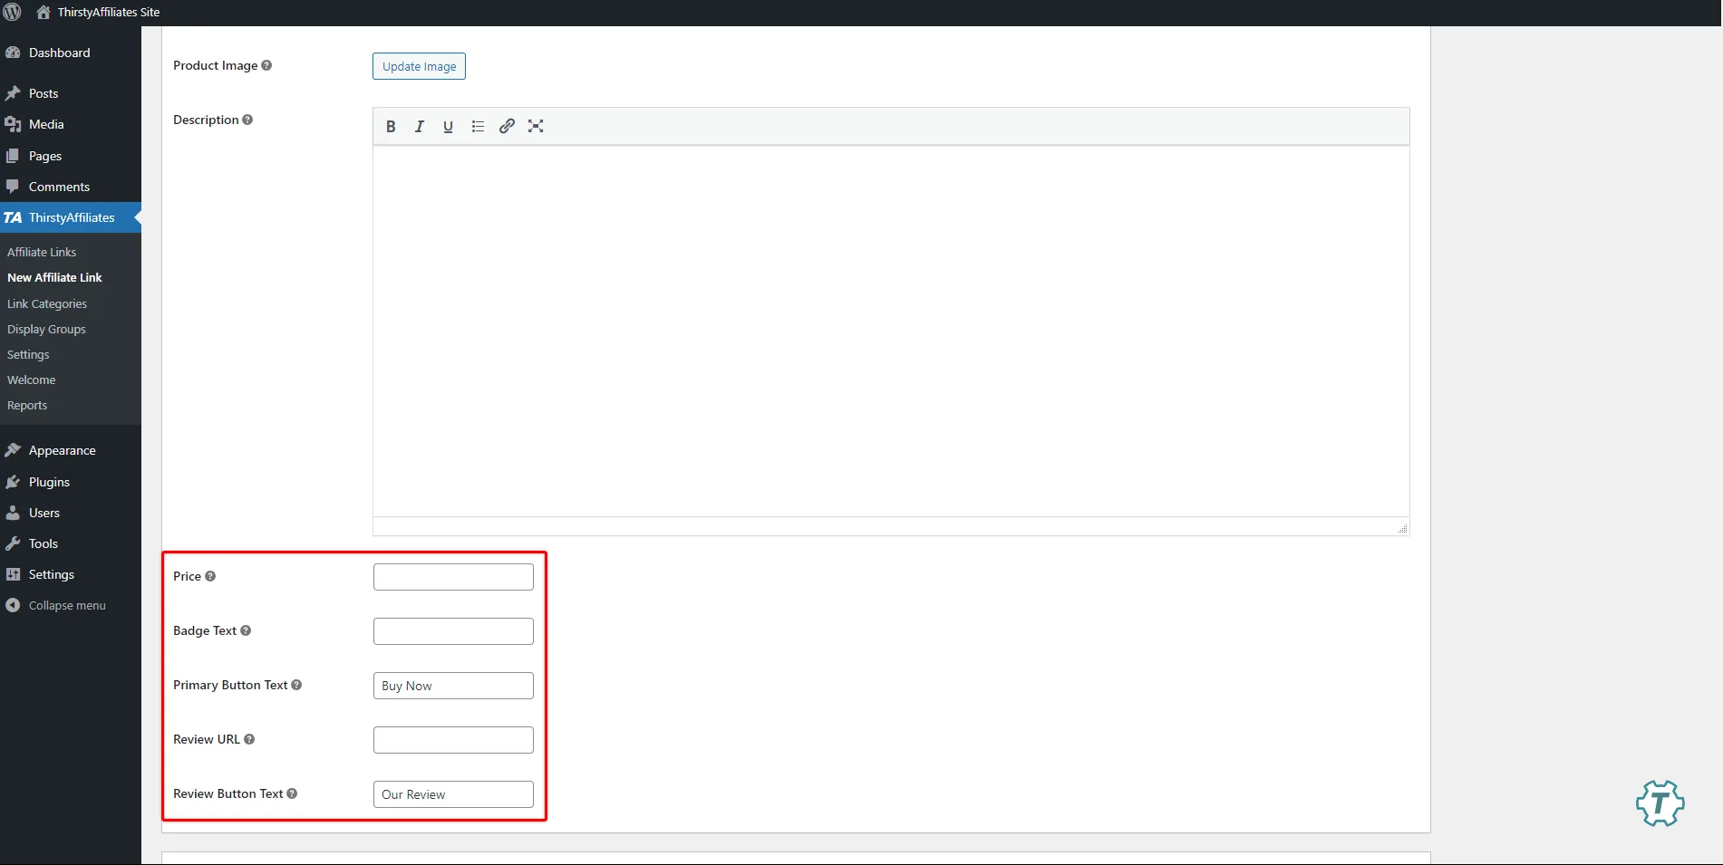Click the TA ThirstyAffiliates logo icon
This screenshot has width=1723, height=865.
pyautogui.click(x=13, y=217)
